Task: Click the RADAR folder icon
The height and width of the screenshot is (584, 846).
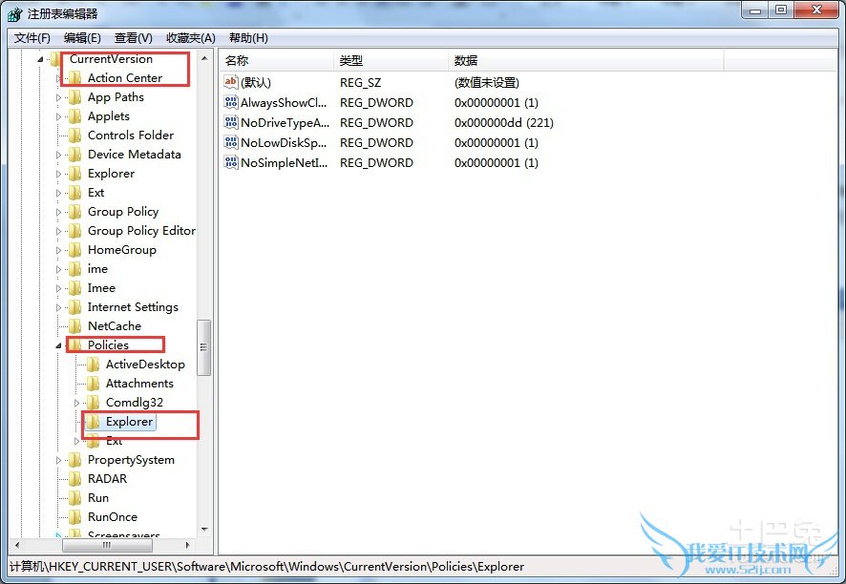Action: click(x=75, y=479)
